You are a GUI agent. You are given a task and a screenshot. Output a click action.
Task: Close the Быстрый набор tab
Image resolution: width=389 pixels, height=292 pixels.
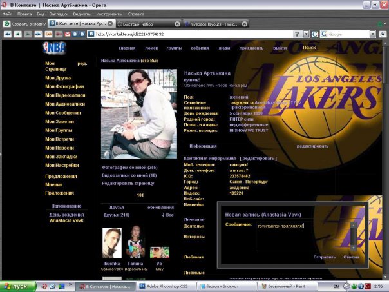click(x=177, y=24)
